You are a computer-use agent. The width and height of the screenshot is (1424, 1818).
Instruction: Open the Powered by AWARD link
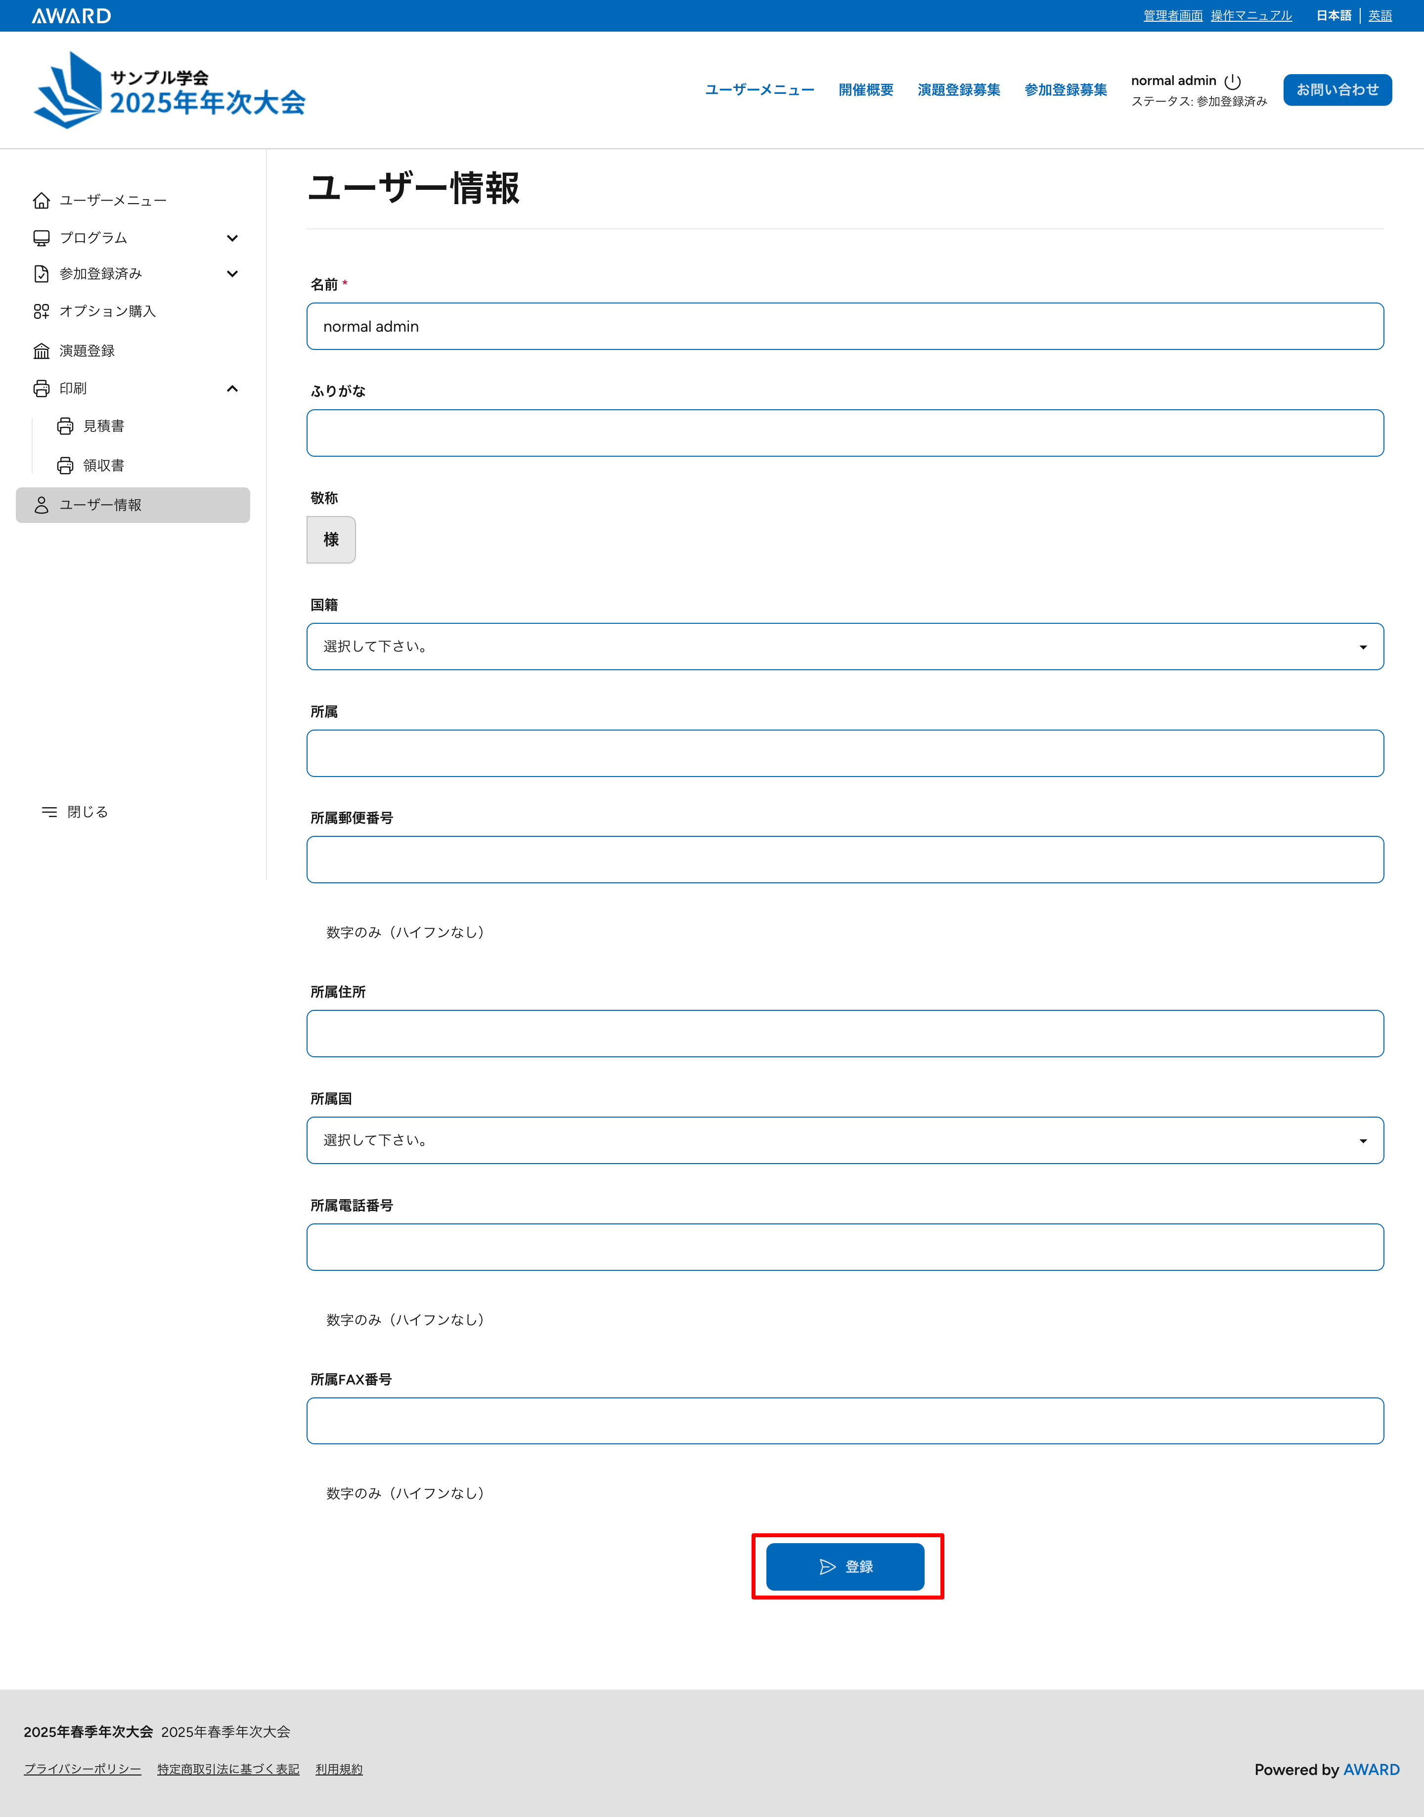coord(1371,1769)
